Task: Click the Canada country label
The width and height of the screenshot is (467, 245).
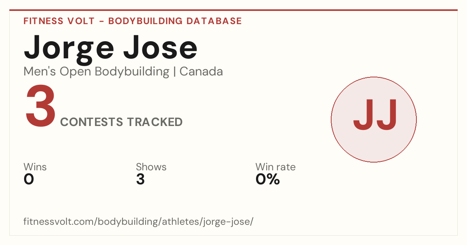Action: [x=201, y=72]
